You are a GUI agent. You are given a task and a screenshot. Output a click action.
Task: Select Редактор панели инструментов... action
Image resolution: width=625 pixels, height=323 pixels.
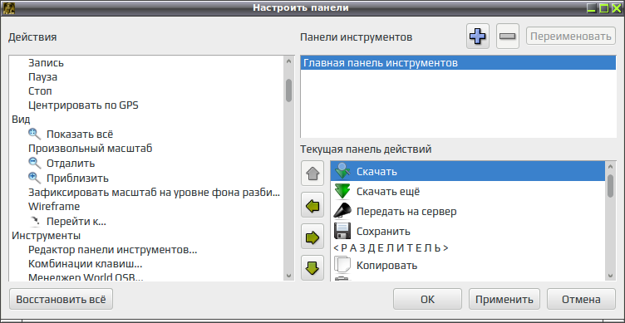113,250
